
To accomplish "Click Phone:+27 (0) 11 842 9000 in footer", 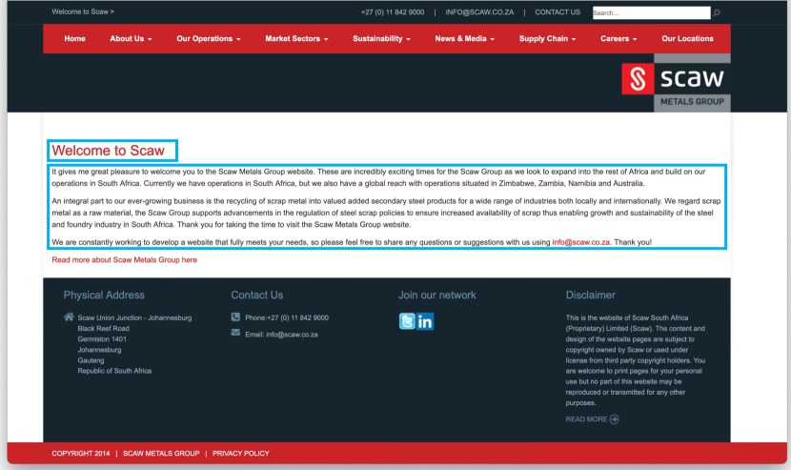I will [287, 317].
